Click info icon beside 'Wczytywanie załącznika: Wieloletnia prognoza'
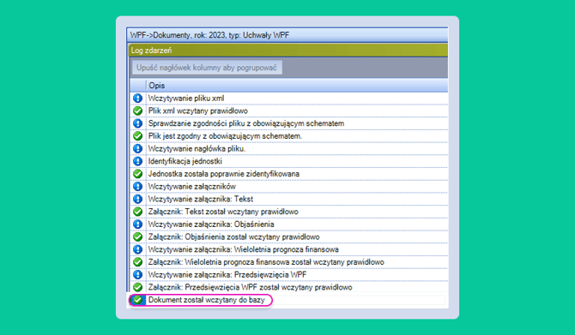 point(137,249)
